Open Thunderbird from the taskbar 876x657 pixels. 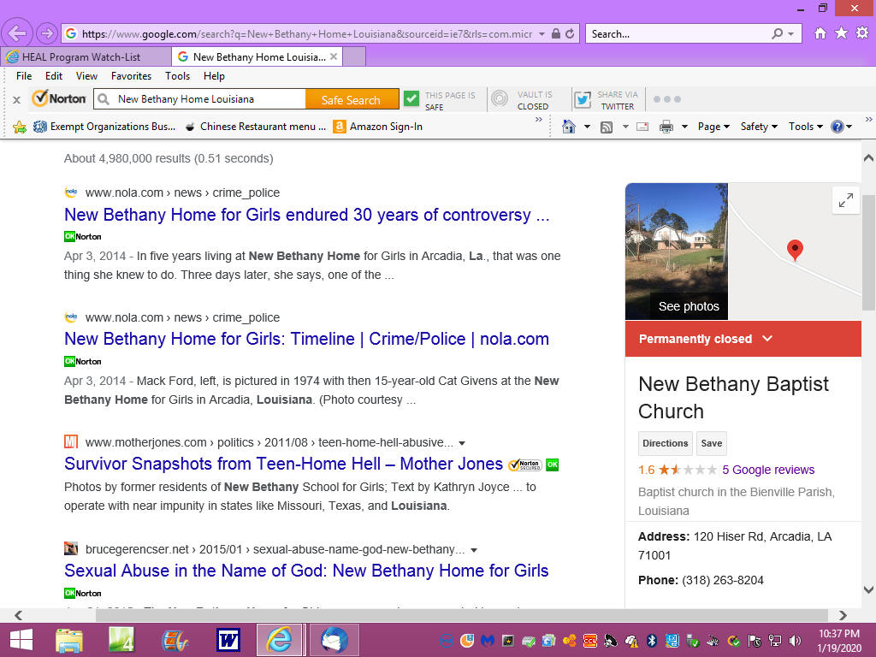click(x=334, y=640)
